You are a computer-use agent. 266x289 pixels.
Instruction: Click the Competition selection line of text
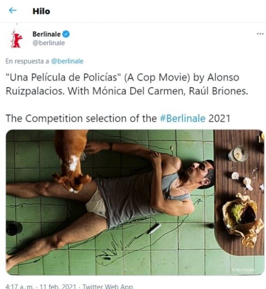click(118, 118)
